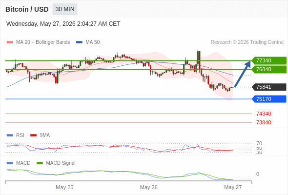Click the MACD Signal green legend marker

pos(40,163)
